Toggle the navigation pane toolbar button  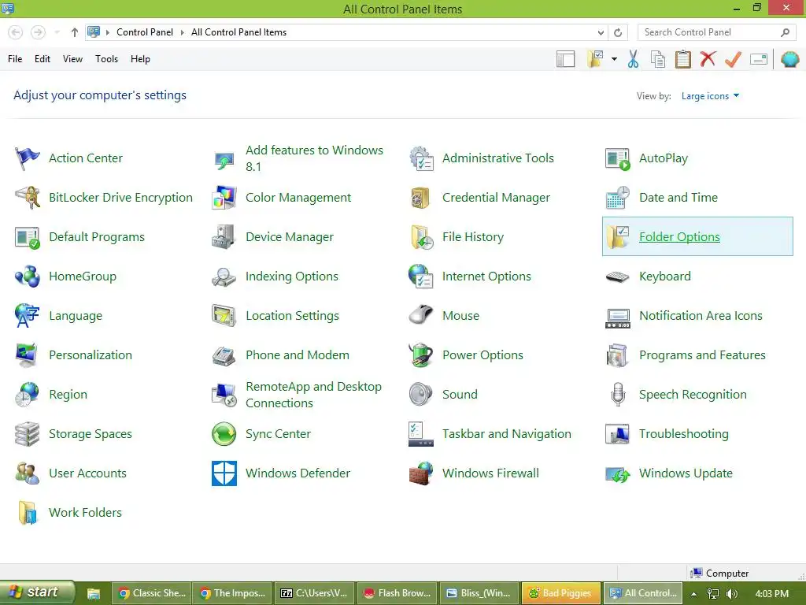[565, 58]
